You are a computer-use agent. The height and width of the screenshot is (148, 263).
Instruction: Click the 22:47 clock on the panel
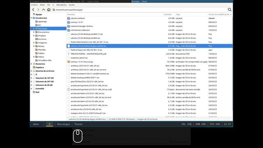tap(227, 124)
